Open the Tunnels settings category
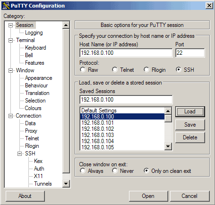This screenshot has width=215, height=205. (x=43, y=184)
